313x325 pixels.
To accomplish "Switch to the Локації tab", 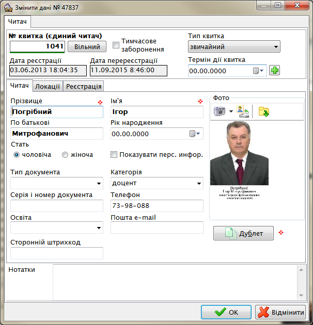I will (48, 87).
